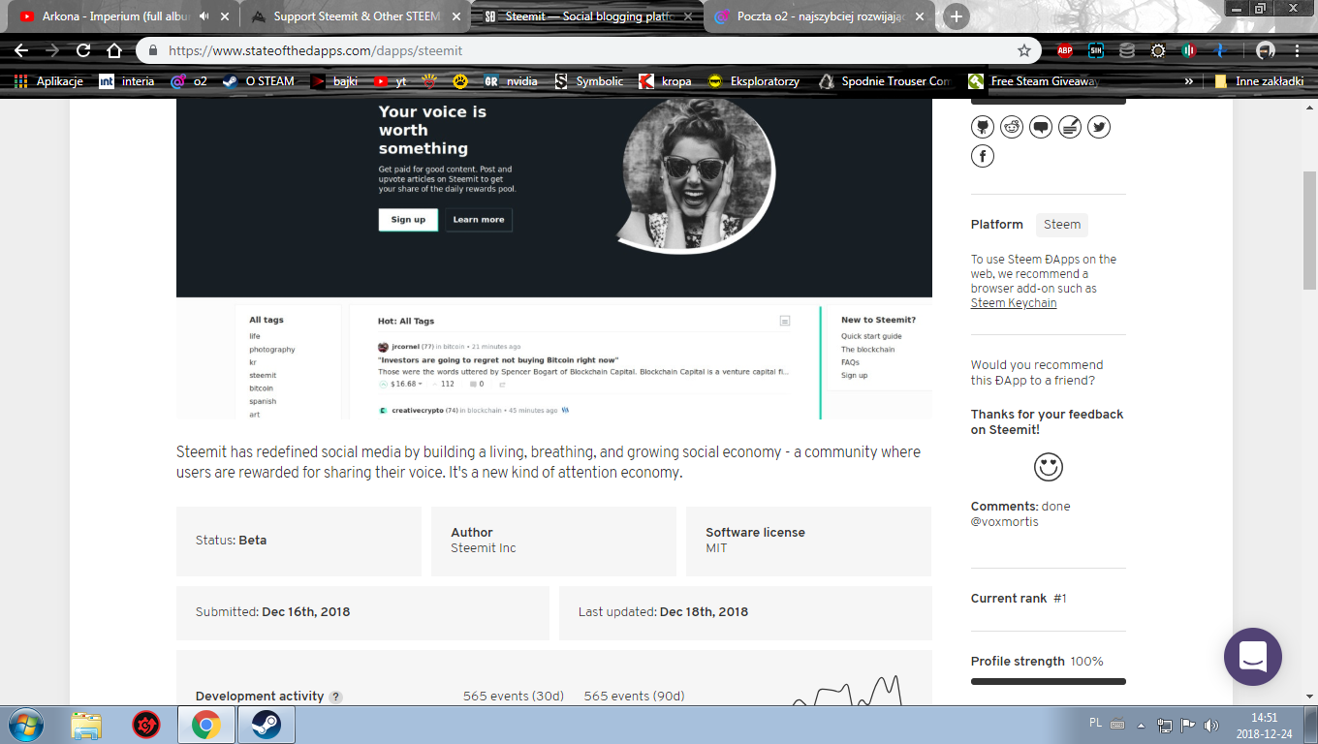The width and height of the screenshot is (1318, 744).
Task: Click the Sign up button in the screenshot
Action: pos(408,220)
